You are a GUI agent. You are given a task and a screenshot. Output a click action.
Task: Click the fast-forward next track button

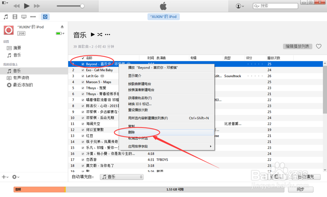[x=37, y=6]
